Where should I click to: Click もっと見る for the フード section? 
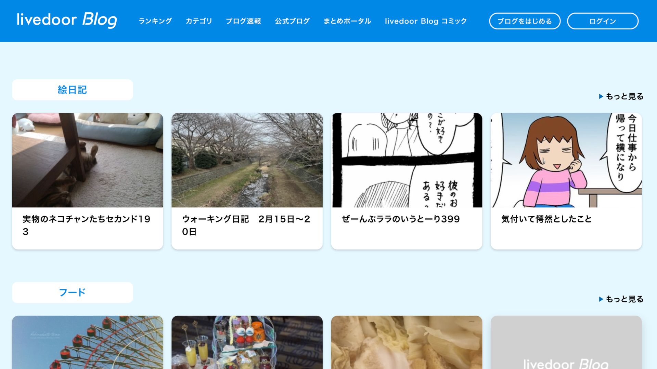621,299
